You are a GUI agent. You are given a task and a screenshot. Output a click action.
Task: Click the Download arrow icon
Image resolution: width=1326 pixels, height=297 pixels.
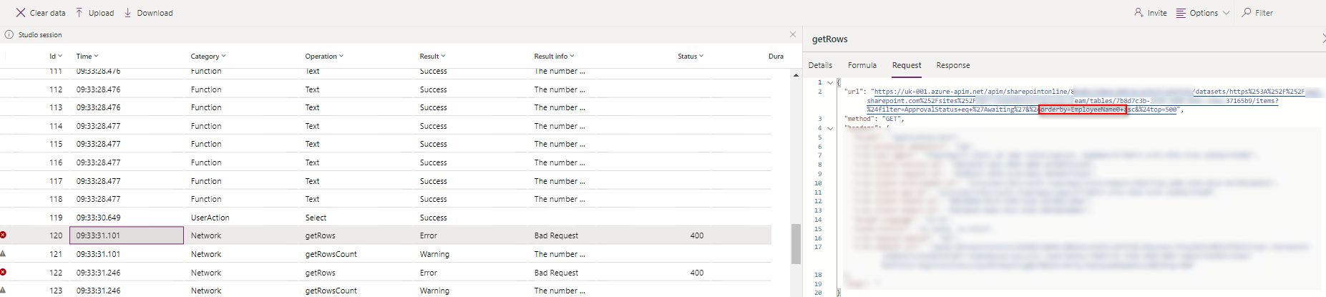(x=128, y=13)
